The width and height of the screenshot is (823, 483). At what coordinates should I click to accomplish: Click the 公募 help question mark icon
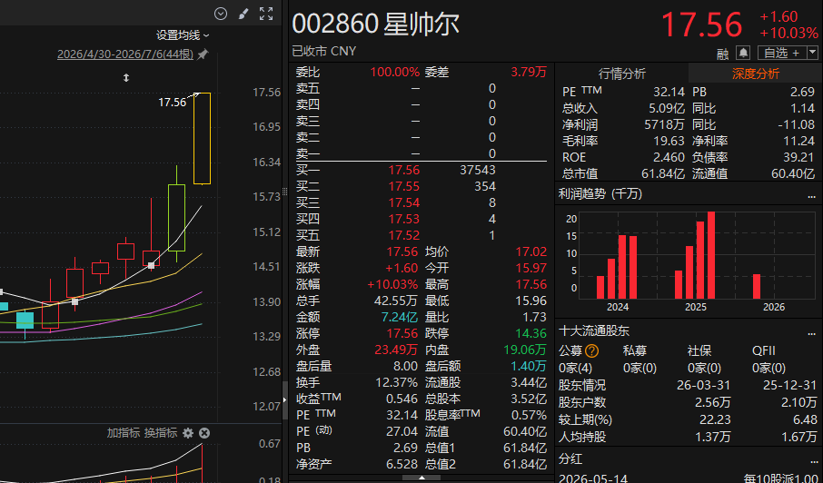coord(592,350)
